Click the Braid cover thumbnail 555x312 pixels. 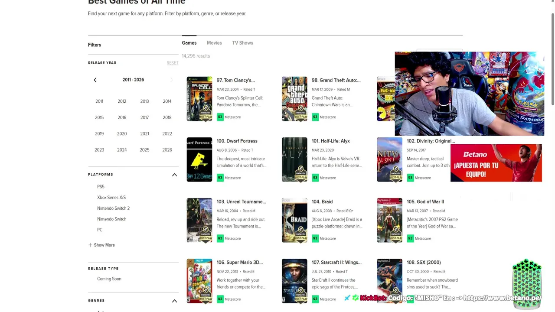(x=294, y=220)
